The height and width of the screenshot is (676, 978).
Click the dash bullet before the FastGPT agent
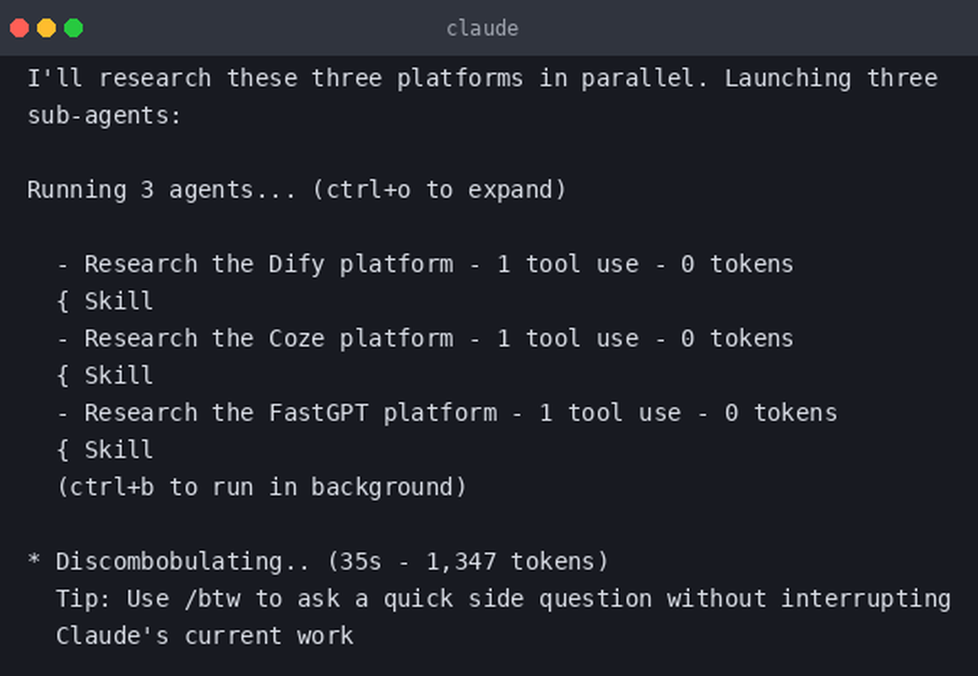click(x=62, y=414)
